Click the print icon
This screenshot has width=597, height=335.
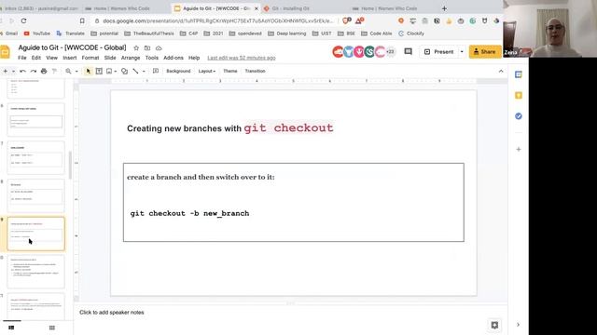pyautogui.click(x=44, y=71)
